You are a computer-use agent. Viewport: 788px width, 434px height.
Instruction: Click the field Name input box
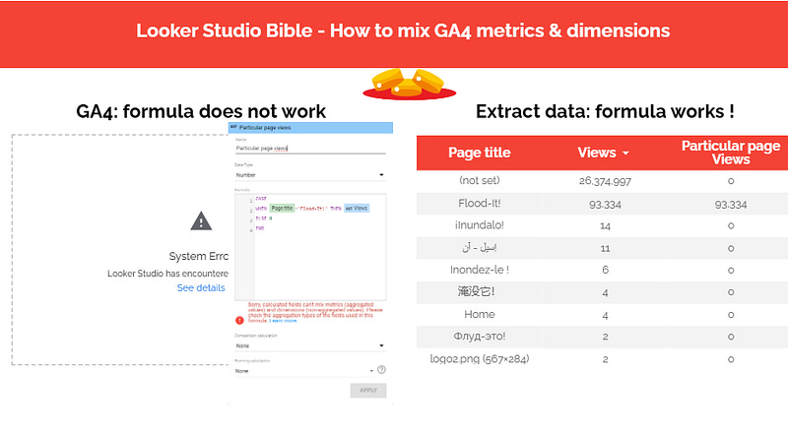click(310, 149)
